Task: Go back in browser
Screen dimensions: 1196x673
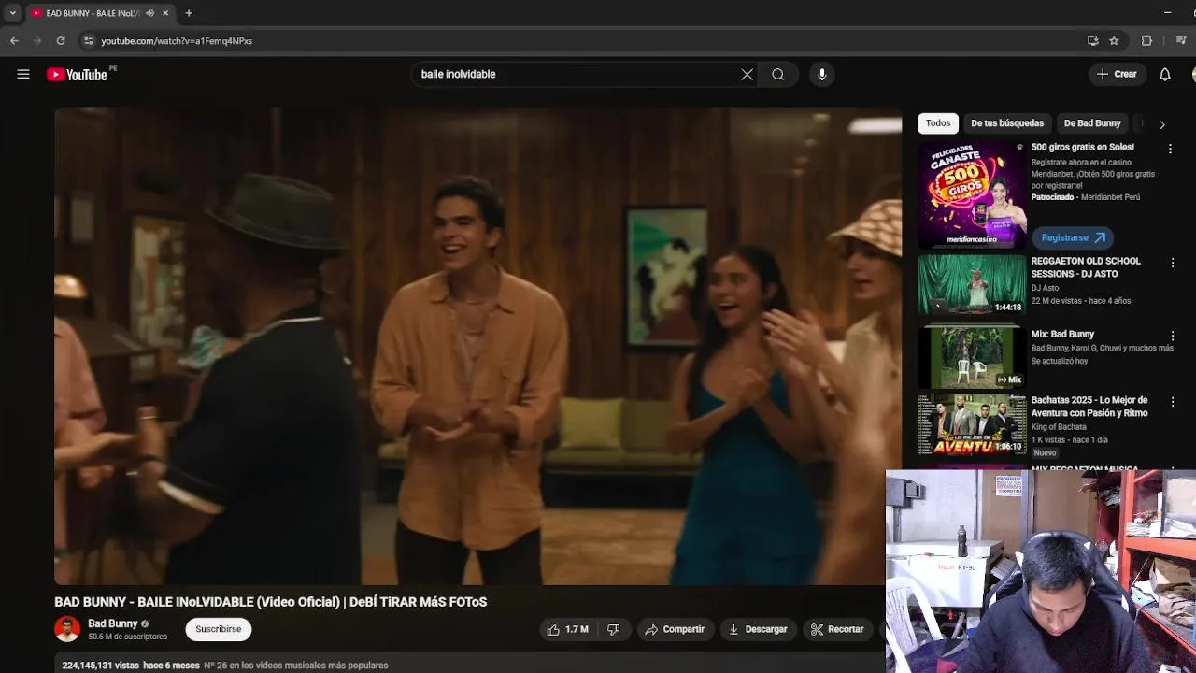Action: tap(14, 41)
